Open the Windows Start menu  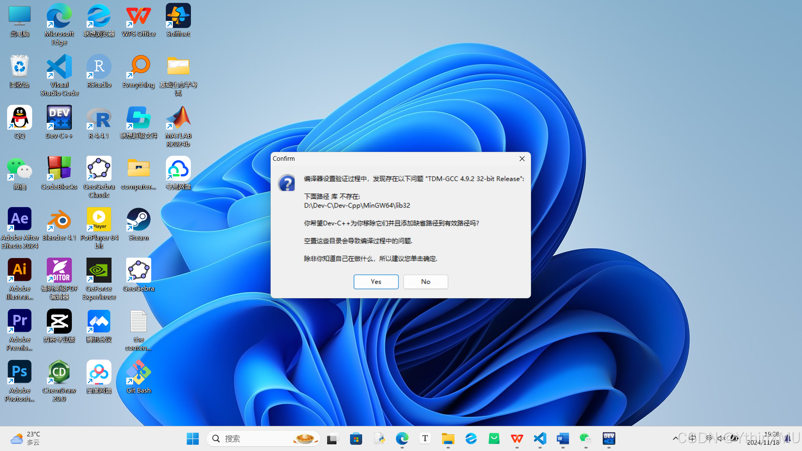click(x=193, y=438)
